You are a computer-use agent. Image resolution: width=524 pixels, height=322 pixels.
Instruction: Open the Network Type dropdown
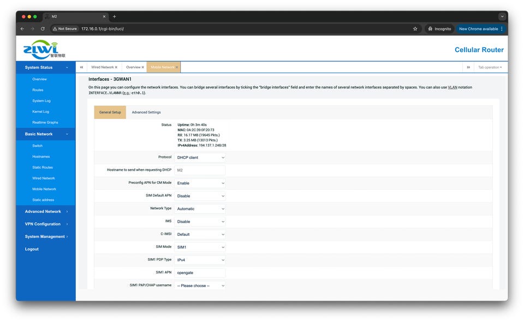(200, 209)
